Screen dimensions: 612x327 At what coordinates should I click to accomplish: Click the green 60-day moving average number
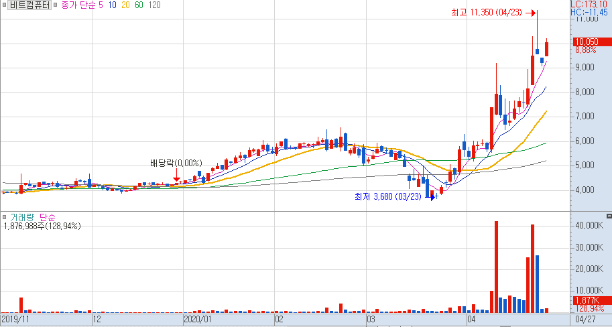pyautogui.click(x=139, y=5)
